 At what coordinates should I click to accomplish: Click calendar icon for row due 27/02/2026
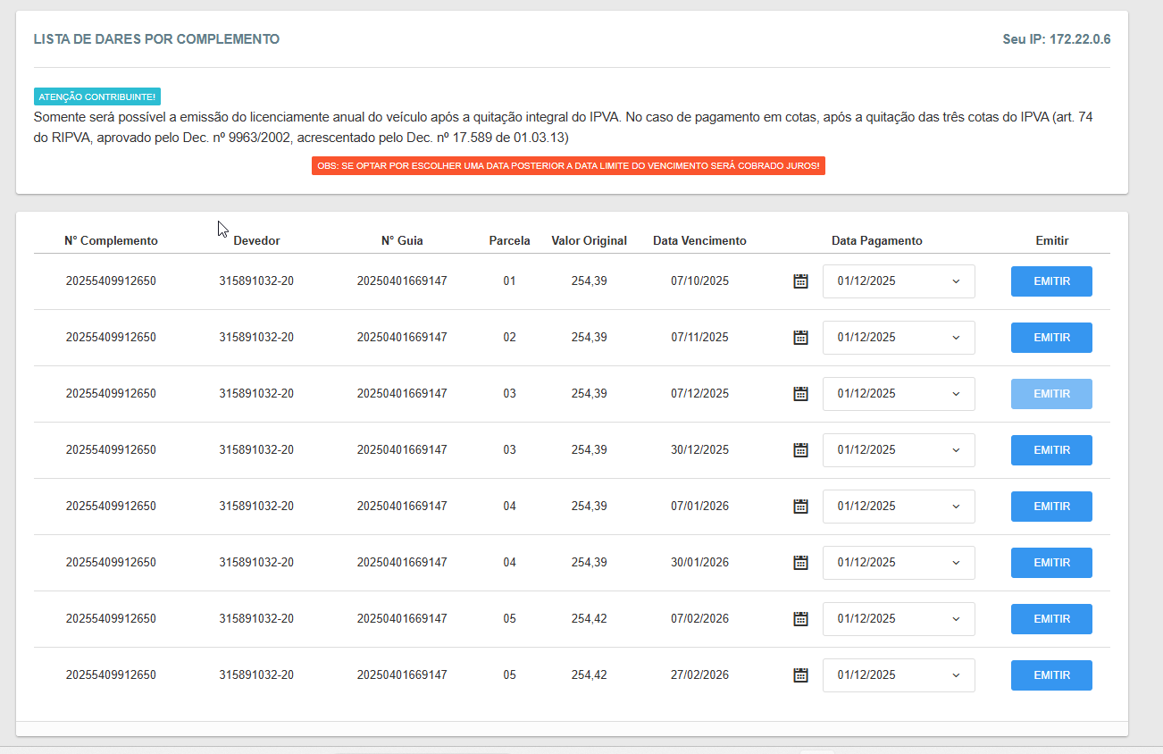pos(800,675)
